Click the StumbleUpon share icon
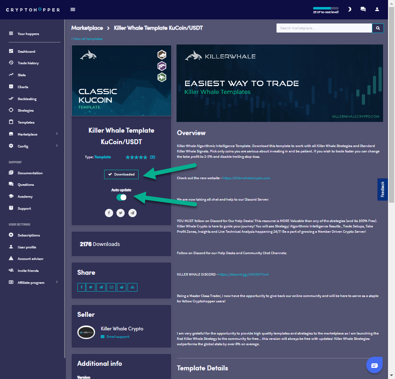395x379 pixels. 132,288
